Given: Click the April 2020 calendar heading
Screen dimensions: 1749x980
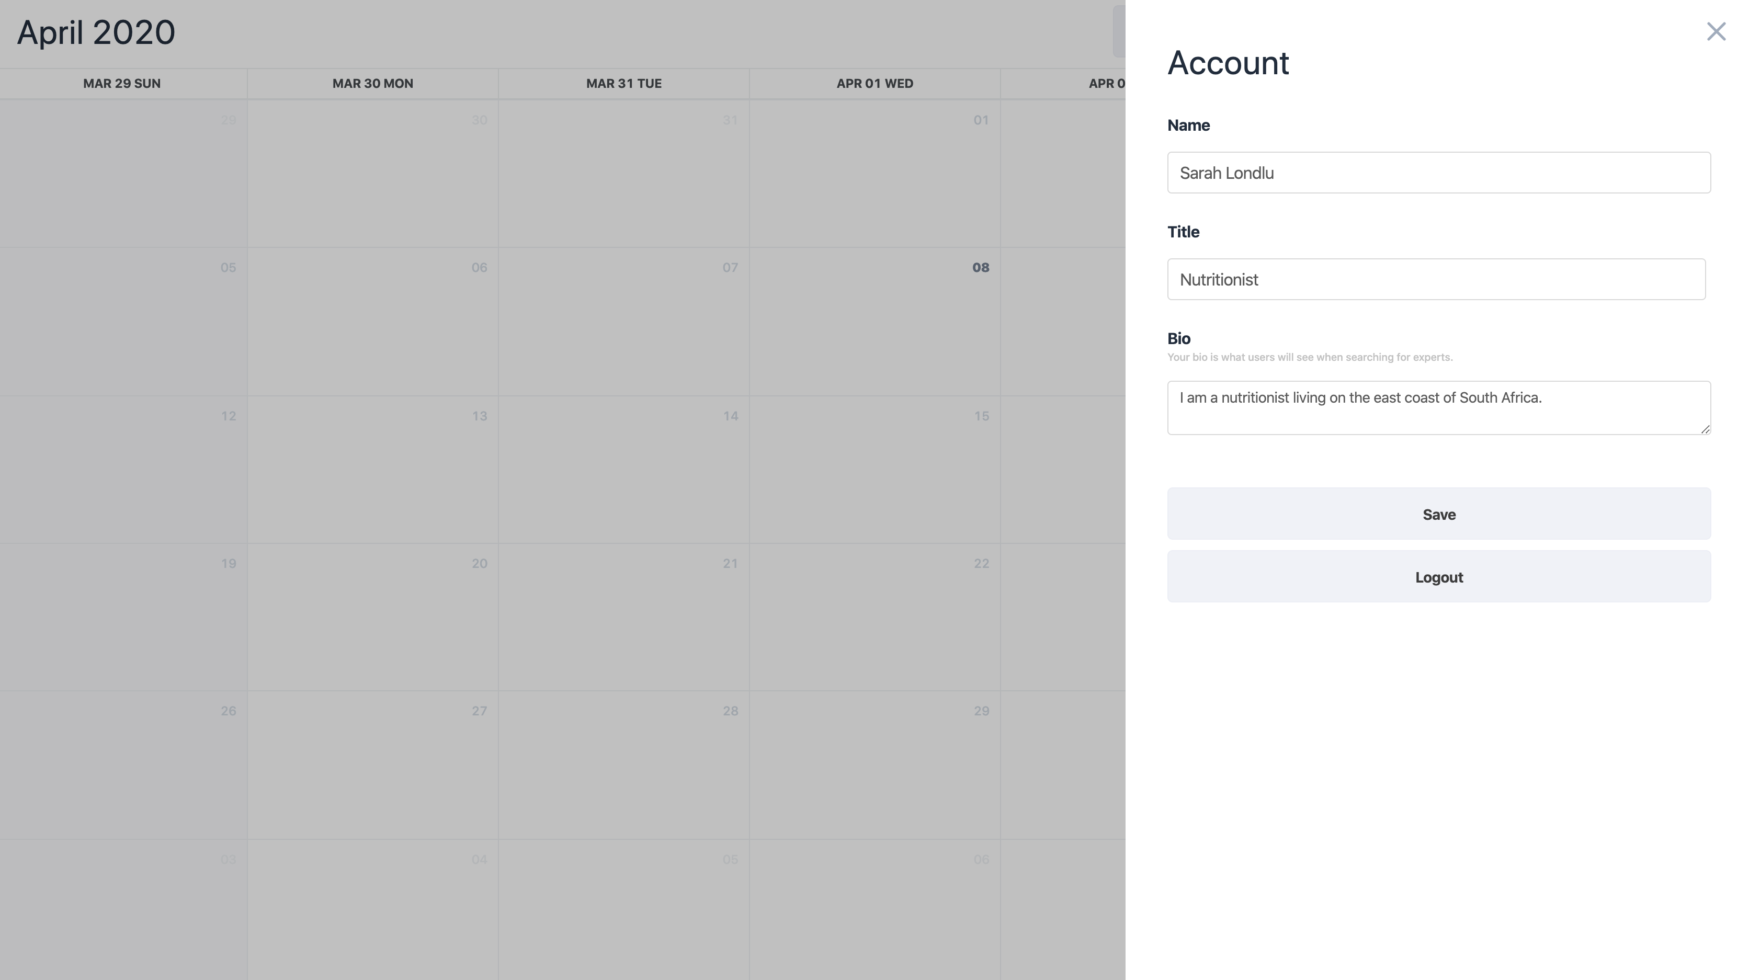Looking at the screenshot, I should [96, 32].
